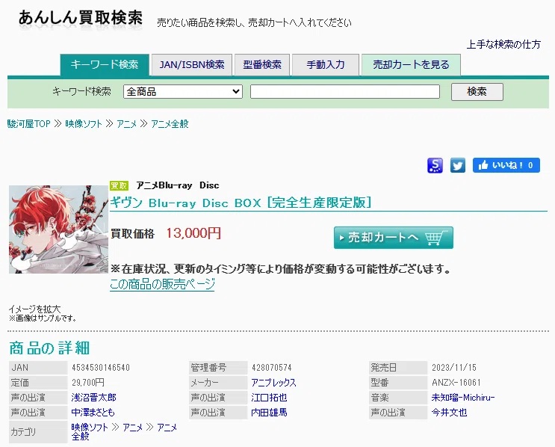Click the management number 428070574
555x447 pixels.
click(x=272, y=368)
